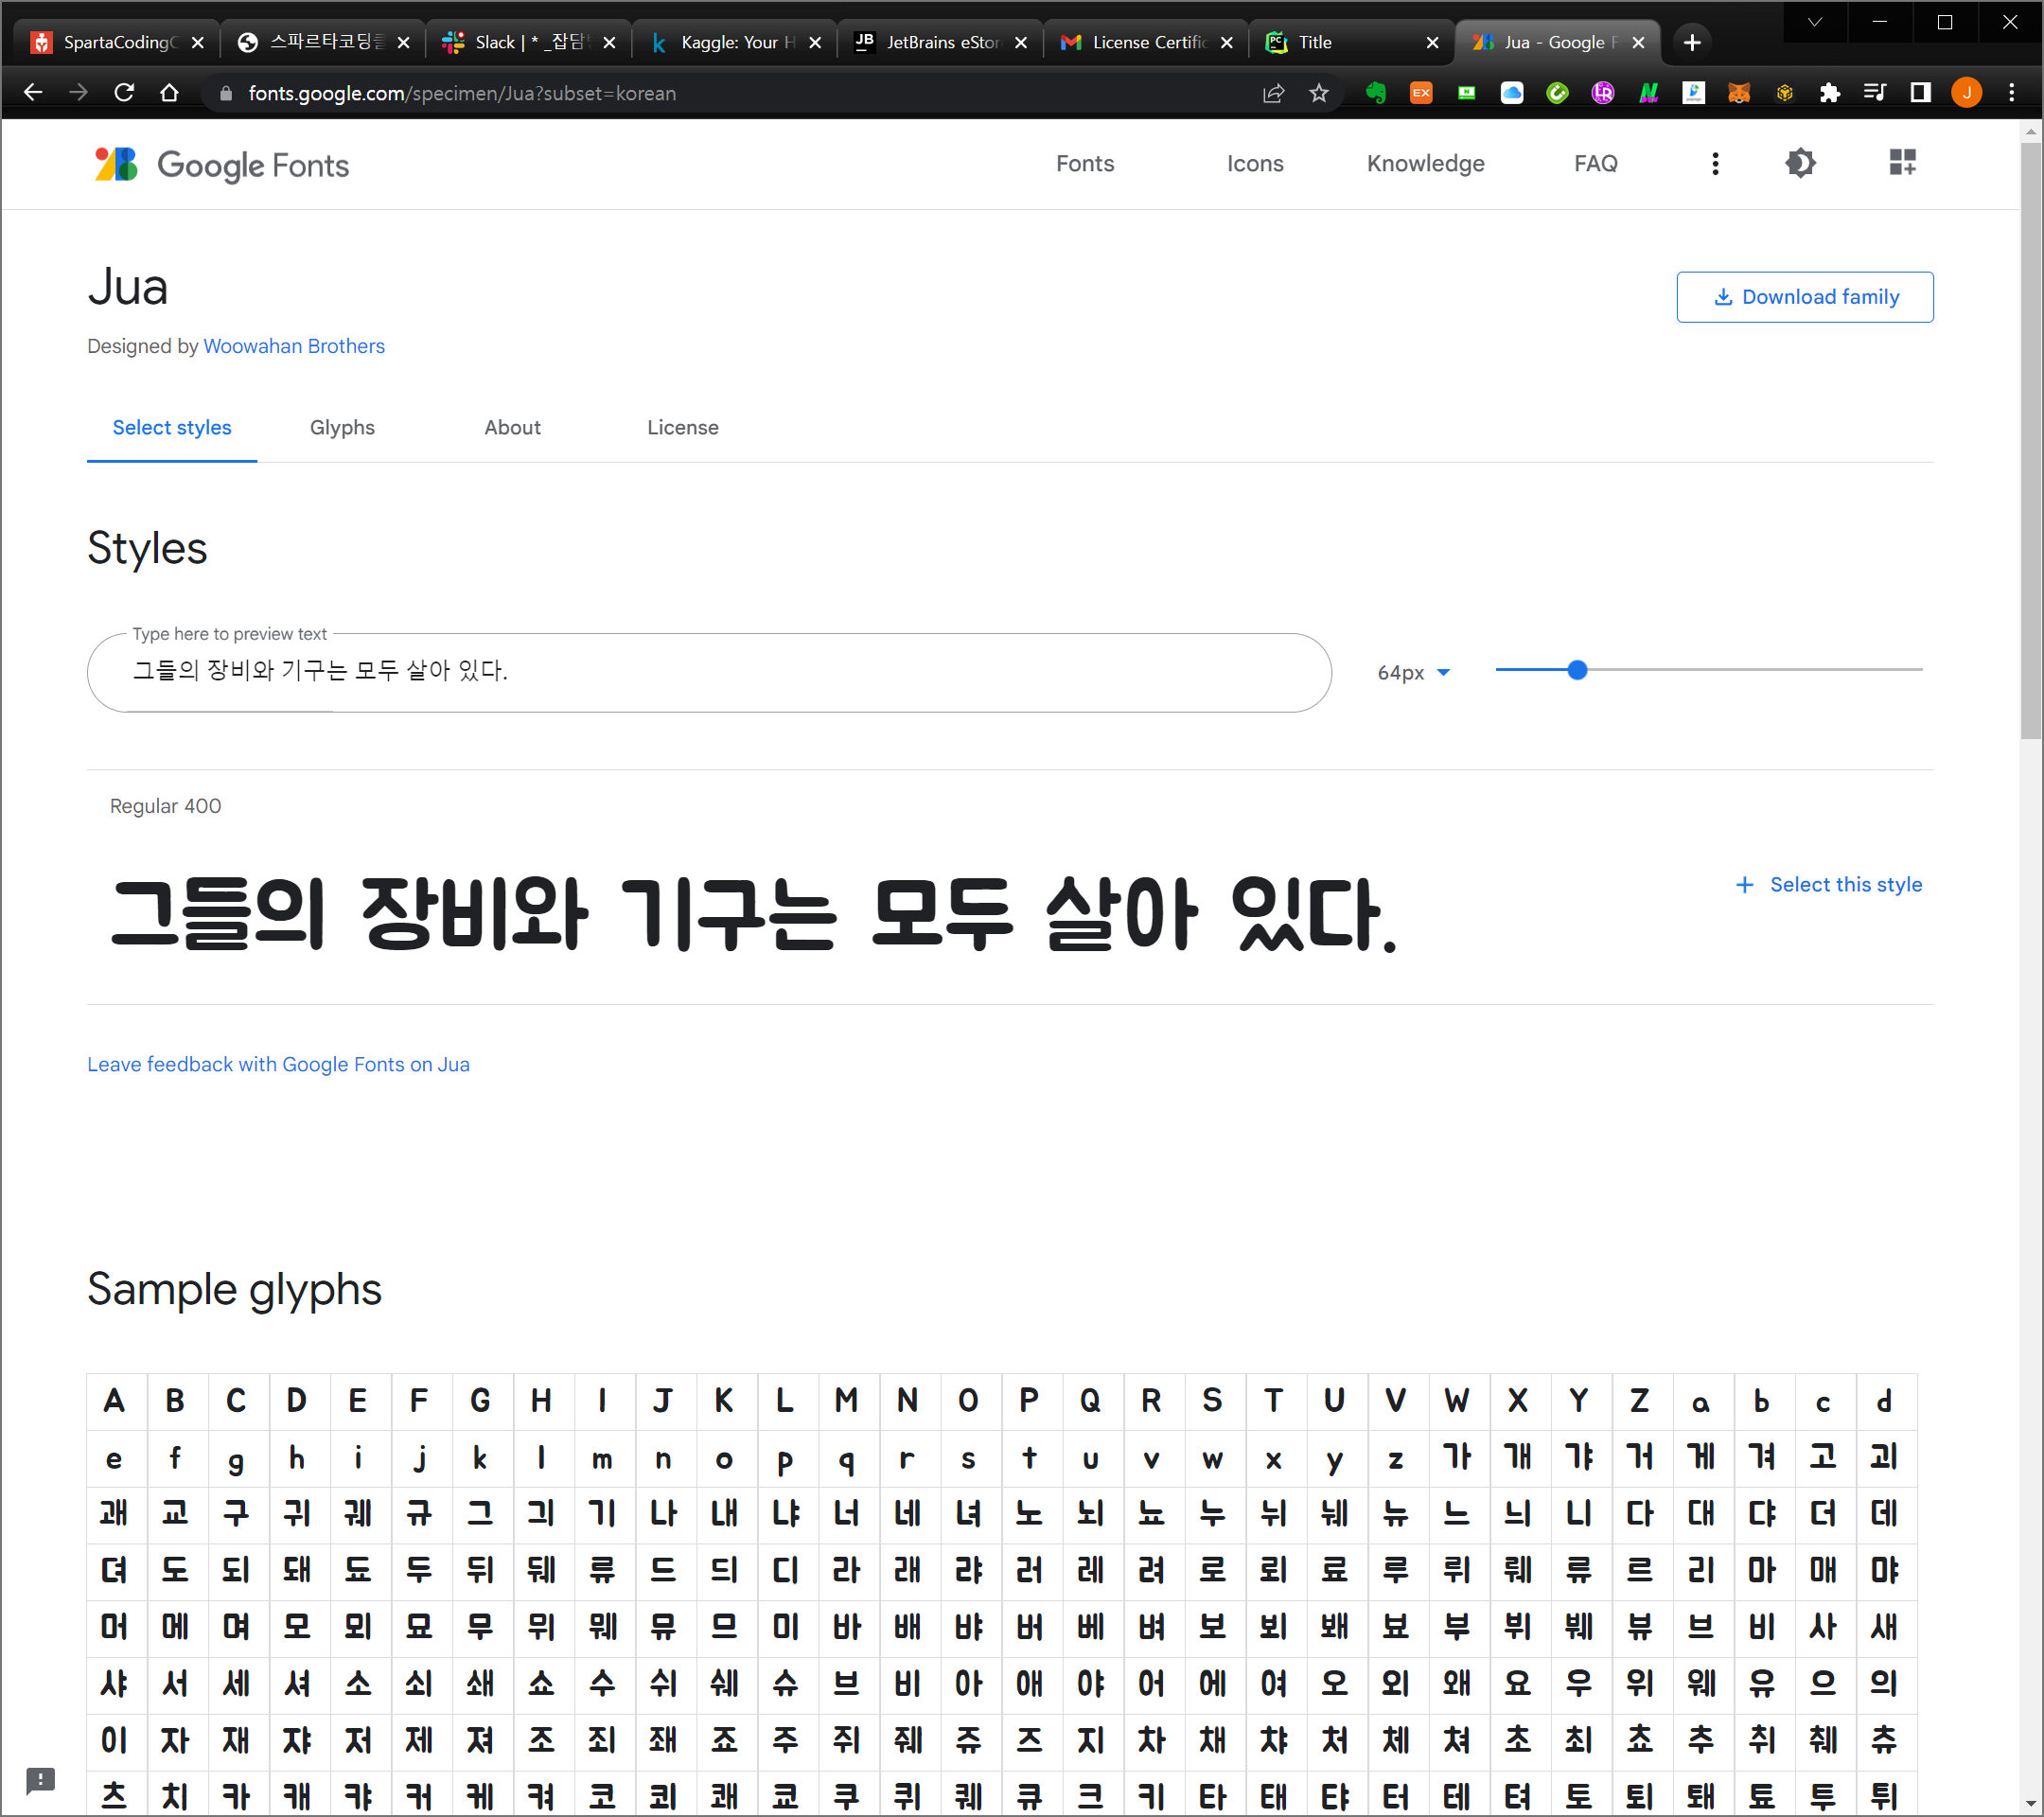Click the Download family button
Image resolution: width=2044 pixels, height=1817 pixels.
(1804, 297)
